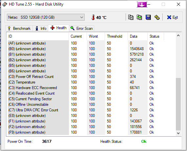This screenshot has height=151, width=187.
Task: Click the thermometer temperature icon
Action: [x=93, y=17]
